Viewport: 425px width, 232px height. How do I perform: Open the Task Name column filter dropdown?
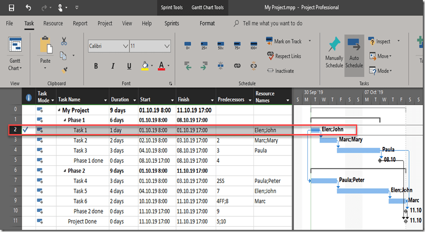(x=104, y=100)
